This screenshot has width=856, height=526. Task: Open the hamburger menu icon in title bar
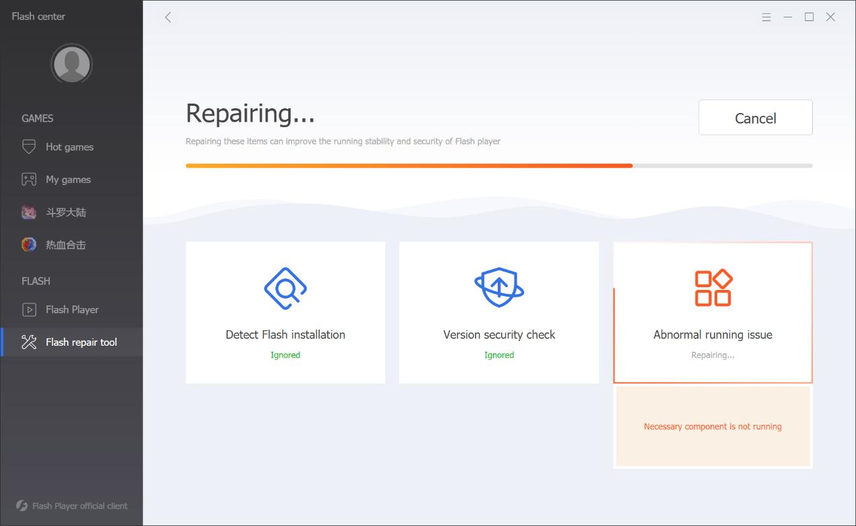tap(766, 17)
